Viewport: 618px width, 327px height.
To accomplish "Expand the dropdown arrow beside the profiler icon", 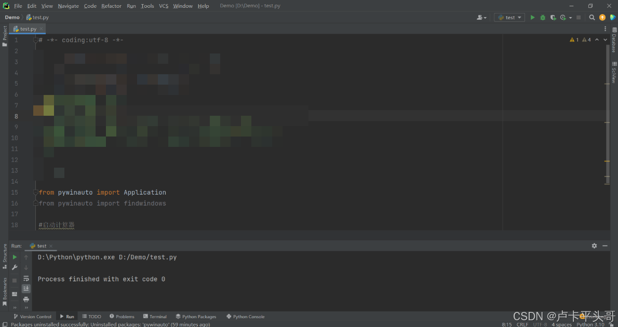I will [570, 18].
